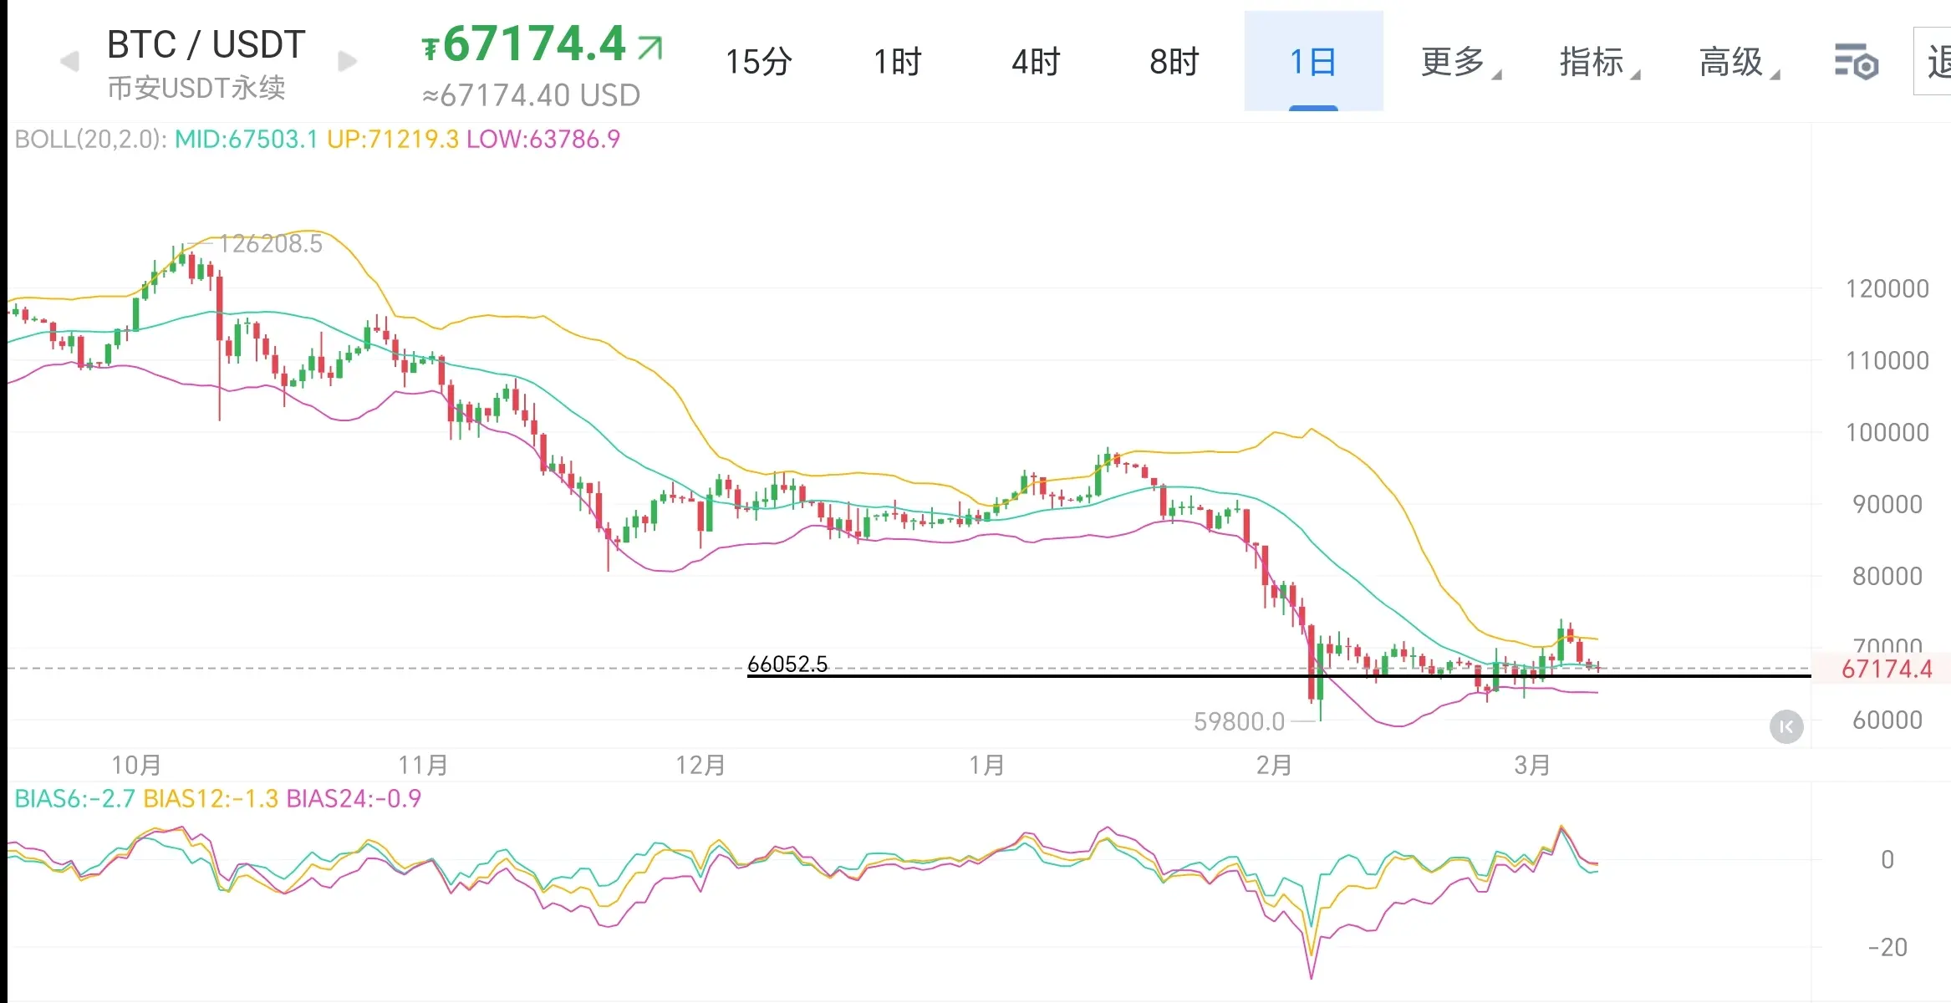Click the jump-to-latest candle round button

(x=1786, y=726)
